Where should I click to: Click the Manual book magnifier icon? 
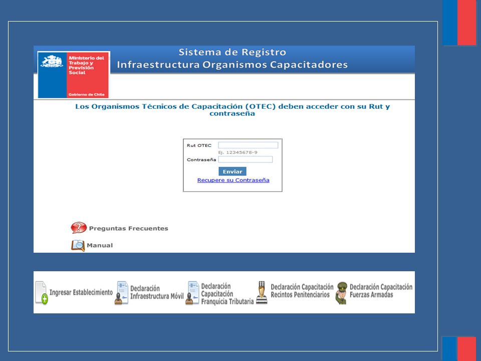pyautogui.click(x=78, y=246)
